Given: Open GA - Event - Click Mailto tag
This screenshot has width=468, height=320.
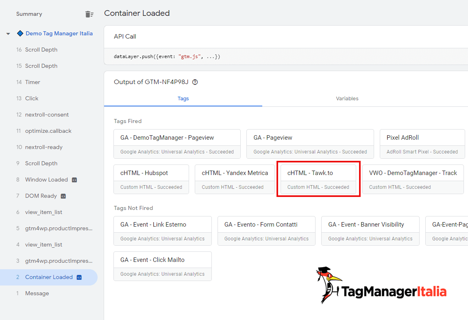Looking at the screenshot, I should (163, 266).
